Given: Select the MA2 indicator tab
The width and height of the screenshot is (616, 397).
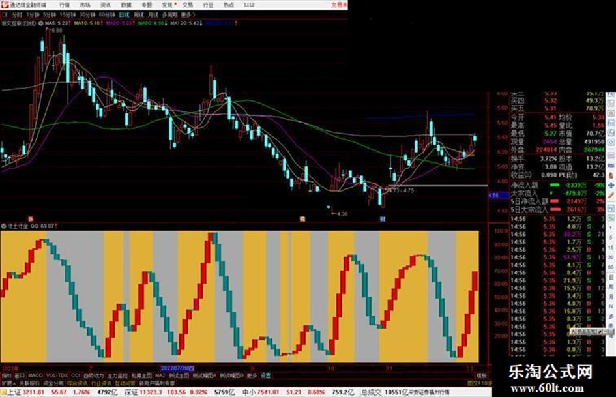Looking at the screenshot, I should tap(160, 375).
